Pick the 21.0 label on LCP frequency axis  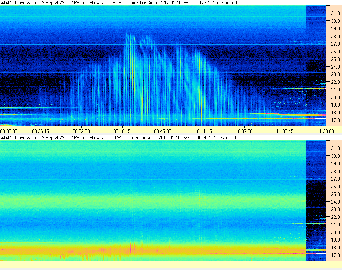[335, 225]
